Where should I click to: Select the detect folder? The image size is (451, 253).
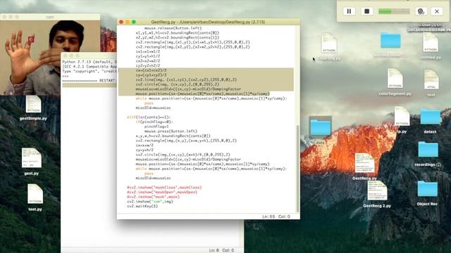(x=431, y=121)
